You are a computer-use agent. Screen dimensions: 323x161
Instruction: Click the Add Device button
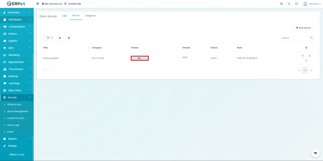[303, 28]
